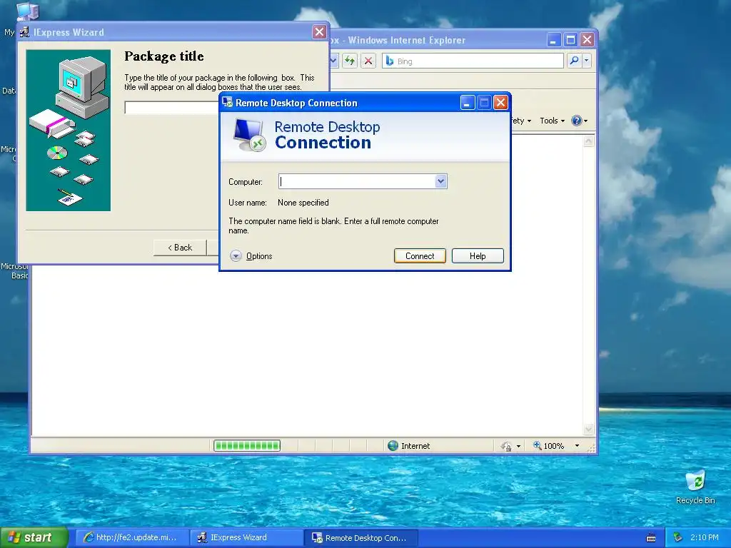
Task: Click the Package title text field in IExpress
Action: tap(171, 108)
